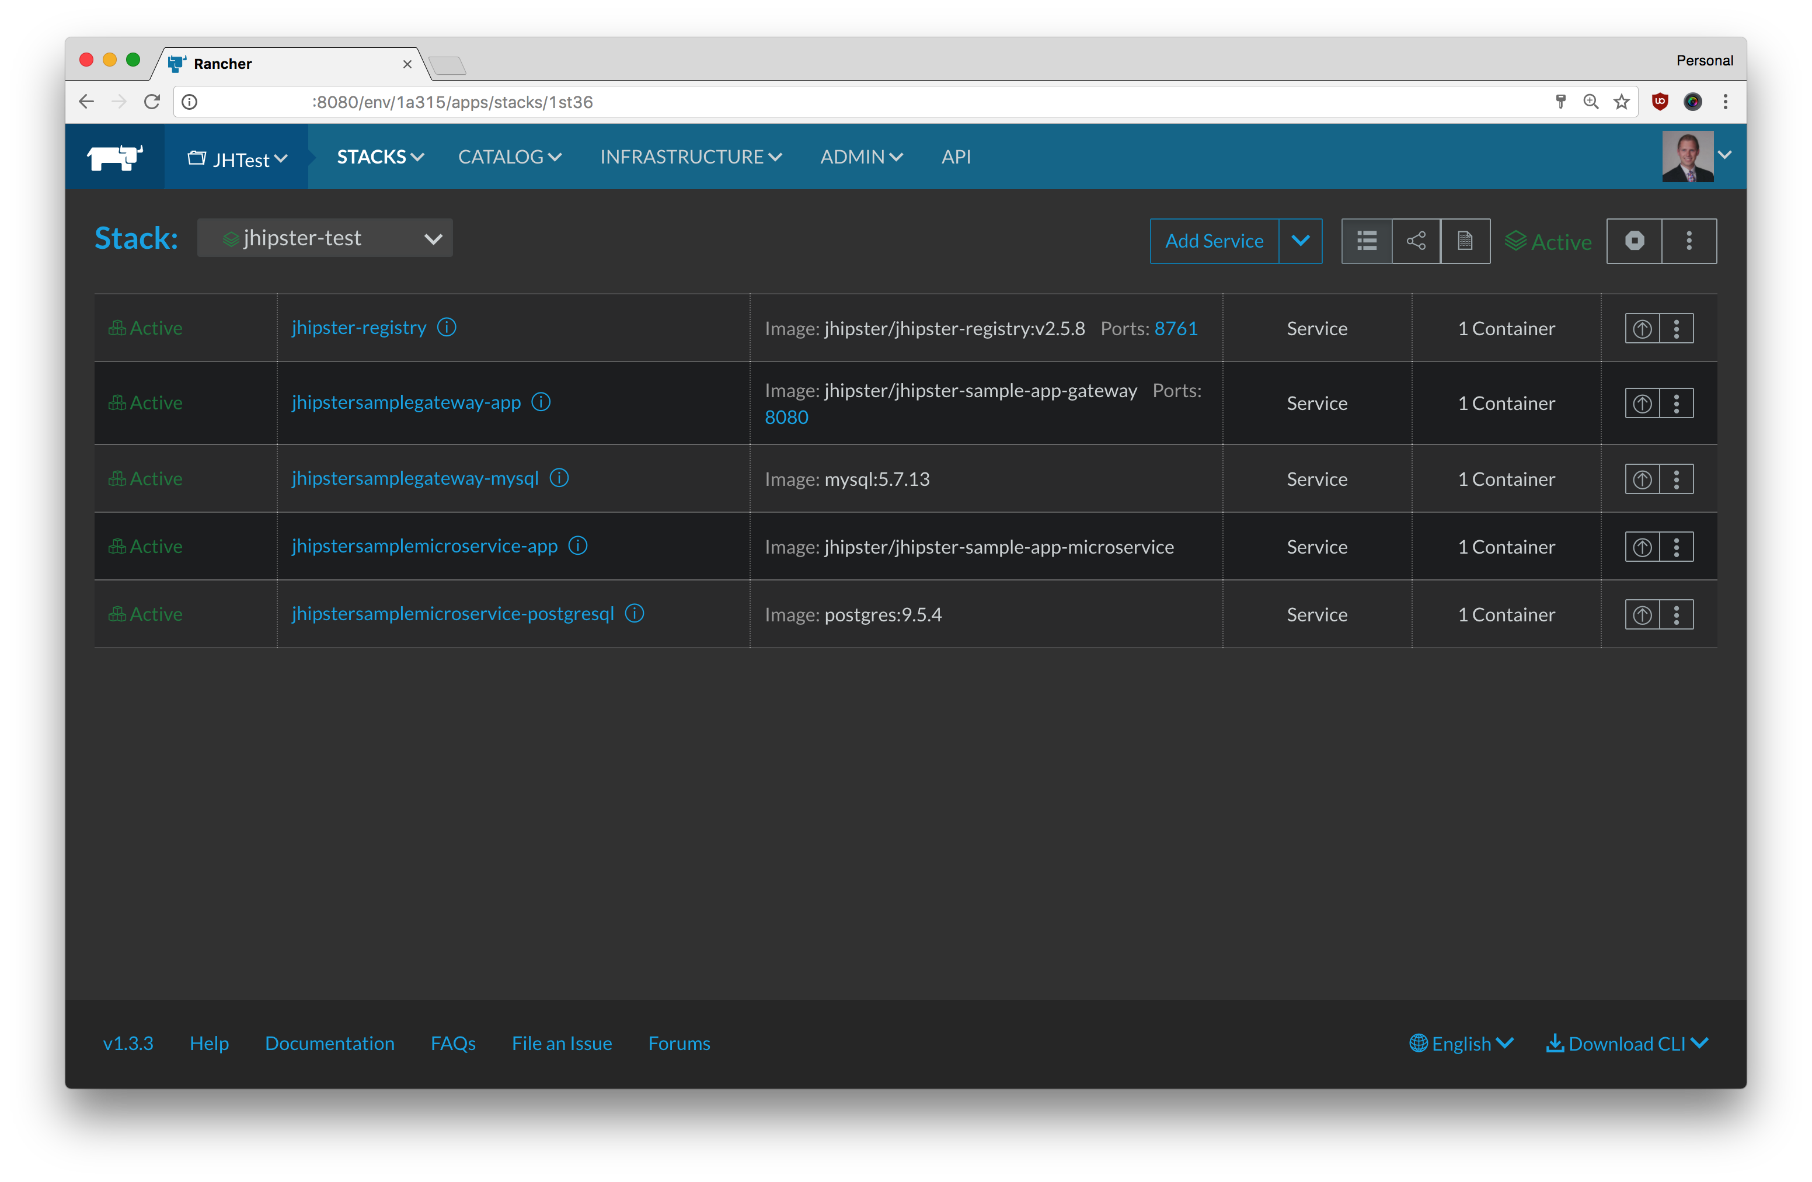Go back in browser history
This screenshot has height=1182, width=1812.
tap(86, 102)
